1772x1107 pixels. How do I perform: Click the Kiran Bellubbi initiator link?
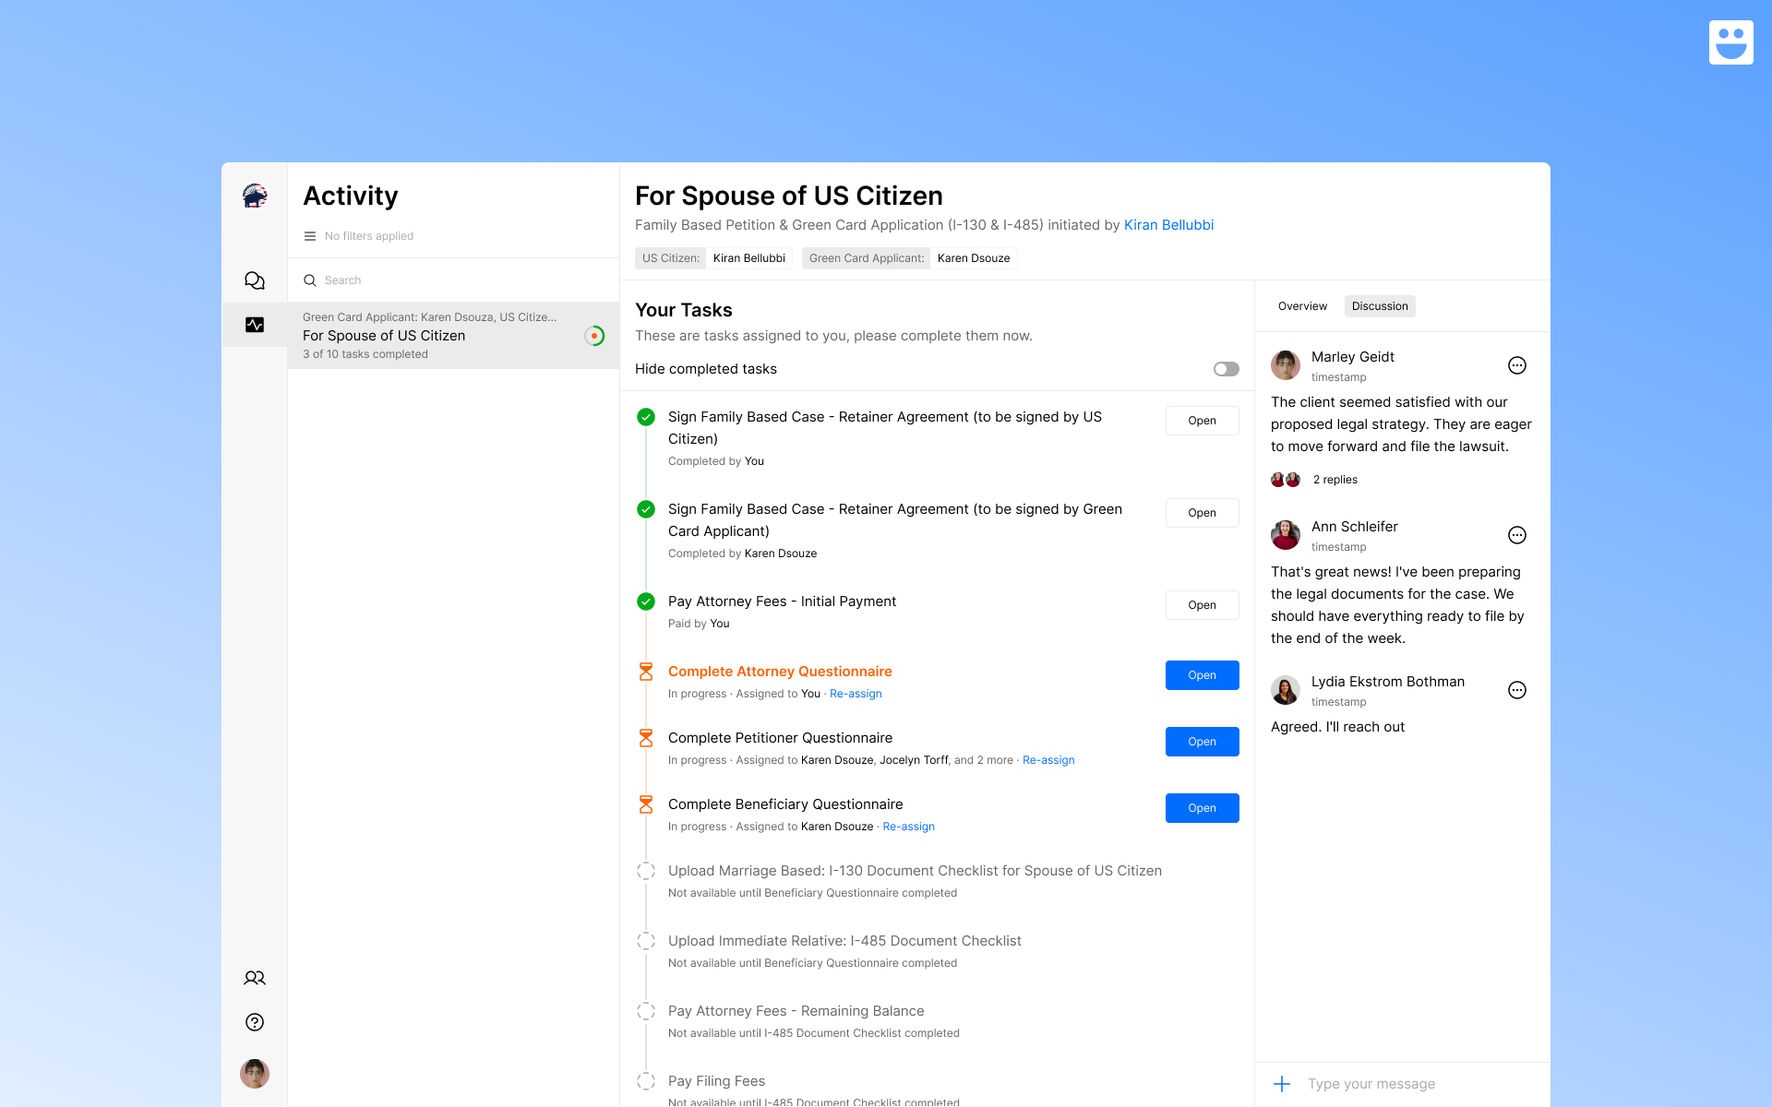point(1168,225)
